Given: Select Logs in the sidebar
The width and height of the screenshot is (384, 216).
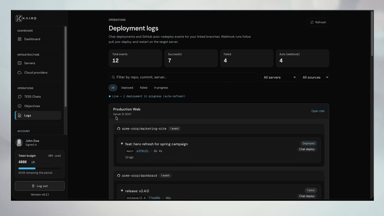Looking at the screenshot, I should tap(38, 115).
